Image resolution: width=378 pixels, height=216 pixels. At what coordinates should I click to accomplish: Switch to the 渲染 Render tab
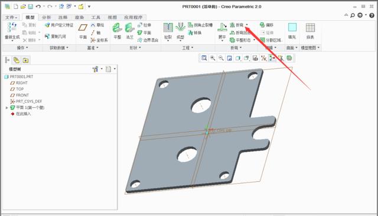coord(79,17)
